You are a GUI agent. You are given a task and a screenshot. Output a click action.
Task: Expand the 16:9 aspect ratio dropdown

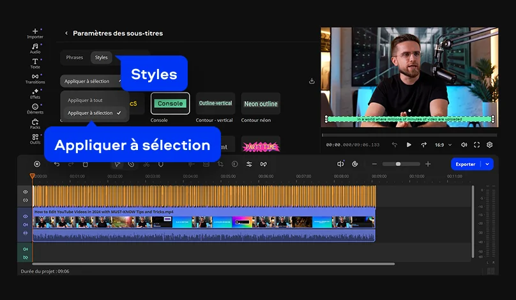point(443,145)
